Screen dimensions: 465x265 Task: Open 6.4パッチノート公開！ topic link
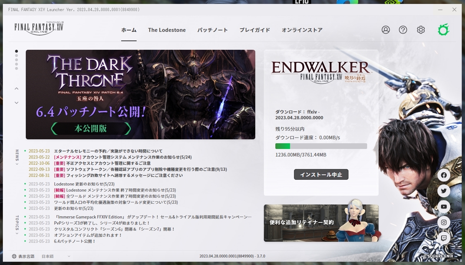75,241
